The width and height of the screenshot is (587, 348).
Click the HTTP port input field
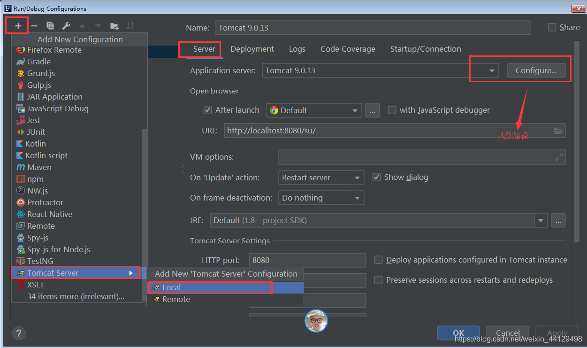coord(307,260)
